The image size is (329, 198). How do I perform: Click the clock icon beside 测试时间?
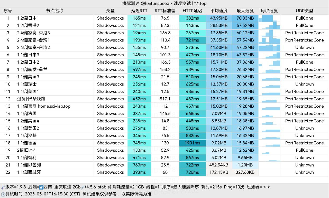point(3,194)
